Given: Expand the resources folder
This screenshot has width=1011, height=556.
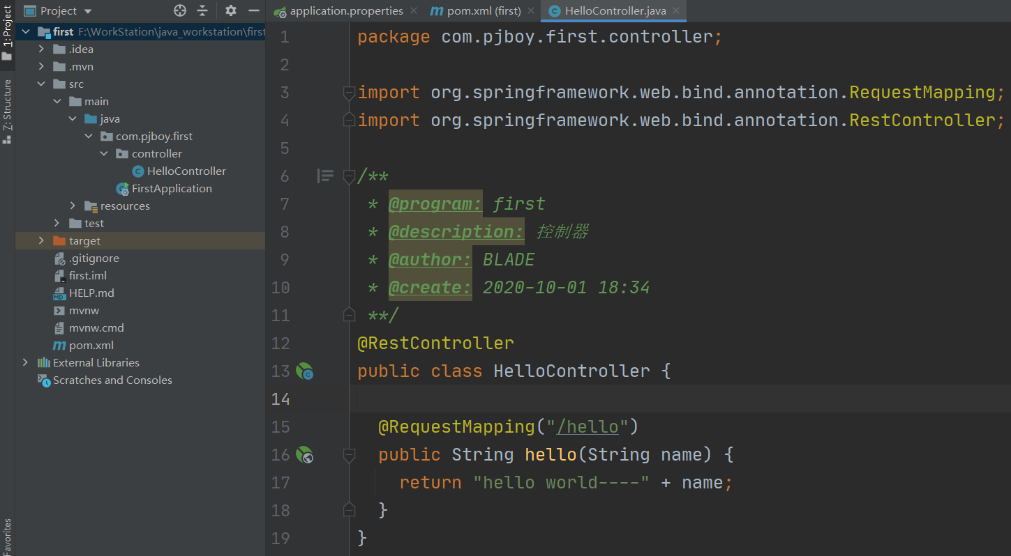Looking at the screenshot, I should click(73, 206).
